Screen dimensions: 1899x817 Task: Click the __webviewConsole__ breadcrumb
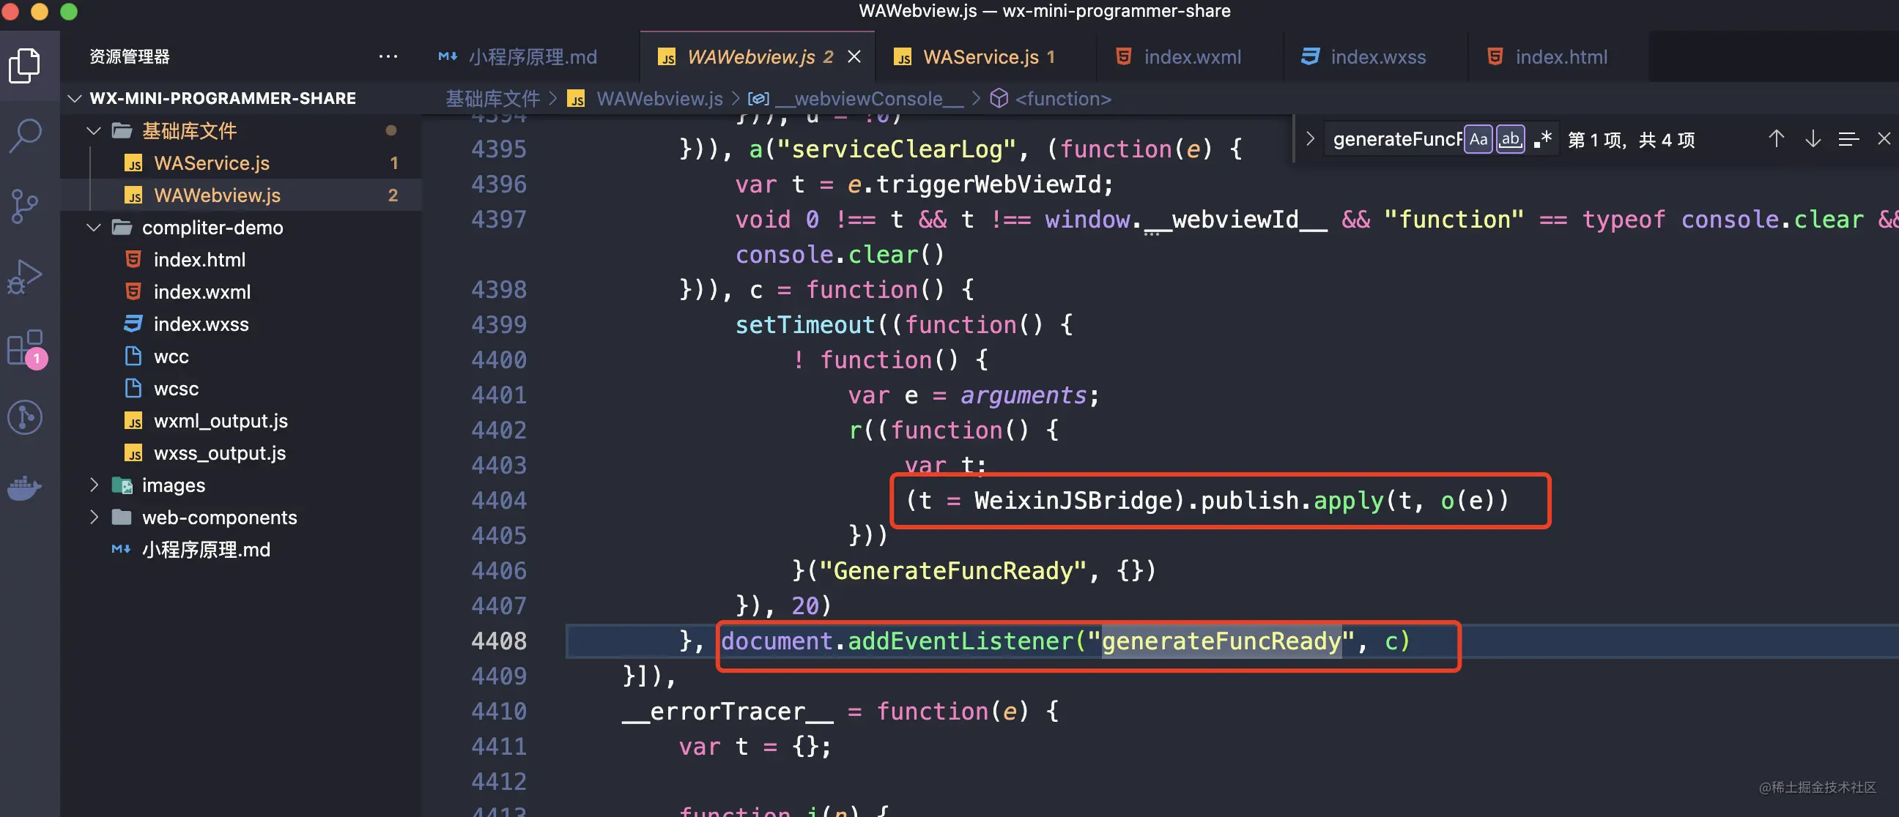pos(867,99)
